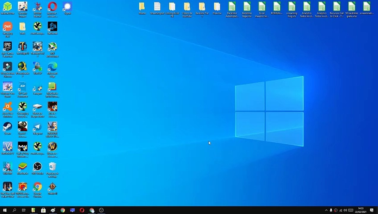Open the MSI Afterburner shortcut

click(x=53, y=49)
